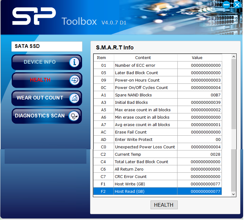Select the 'Initial Bad Blocks' row
This screenshot has width=245, height=220.
158,103
